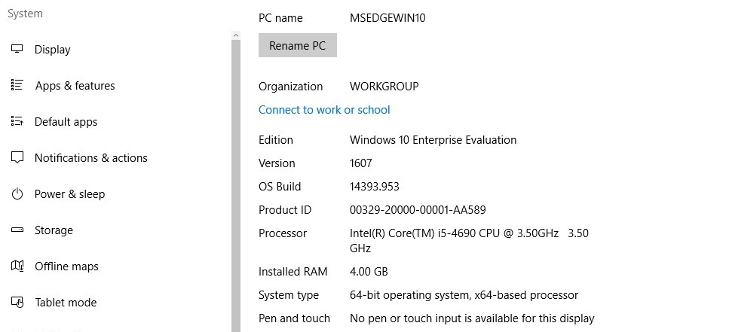
Task: Open Notifications & actions page
Action: pyautogui.click(x=91, y=158)
